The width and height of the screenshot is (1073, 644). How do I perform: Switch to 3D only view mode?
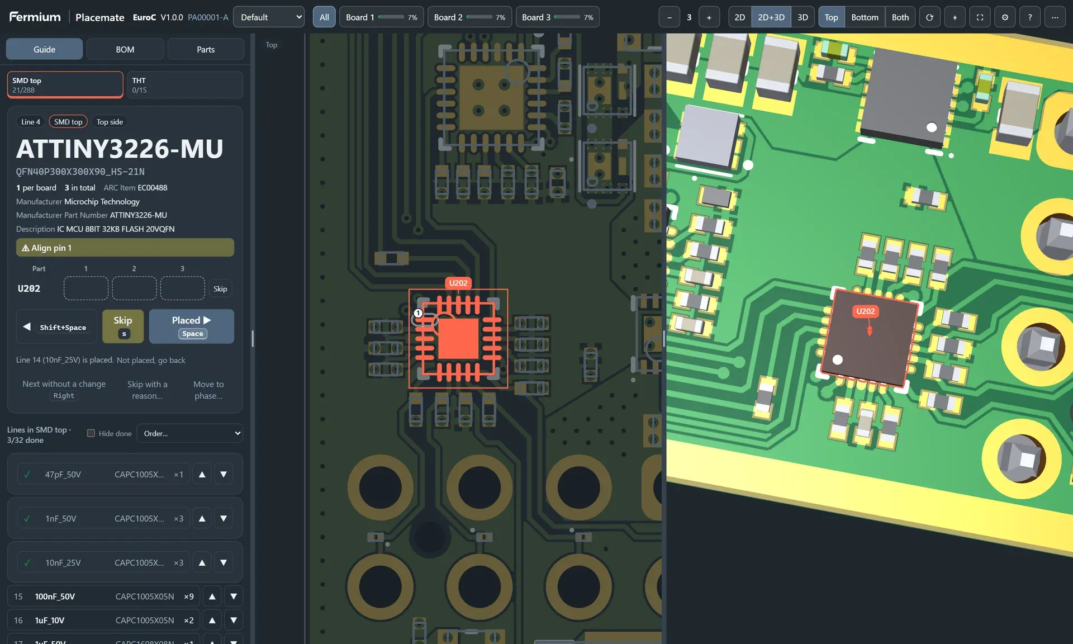point(803,17)
